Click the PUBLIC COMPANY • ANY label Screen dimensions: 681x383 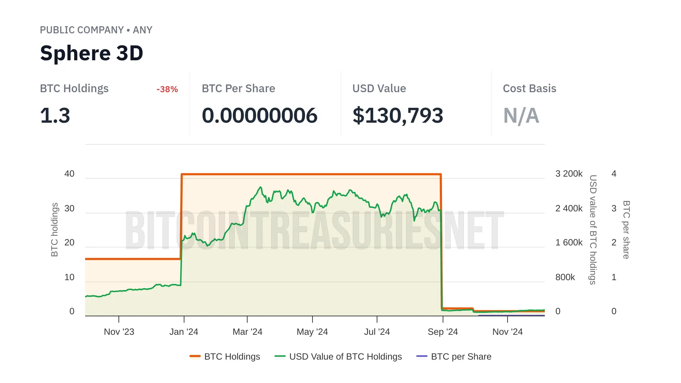(96, 30)
